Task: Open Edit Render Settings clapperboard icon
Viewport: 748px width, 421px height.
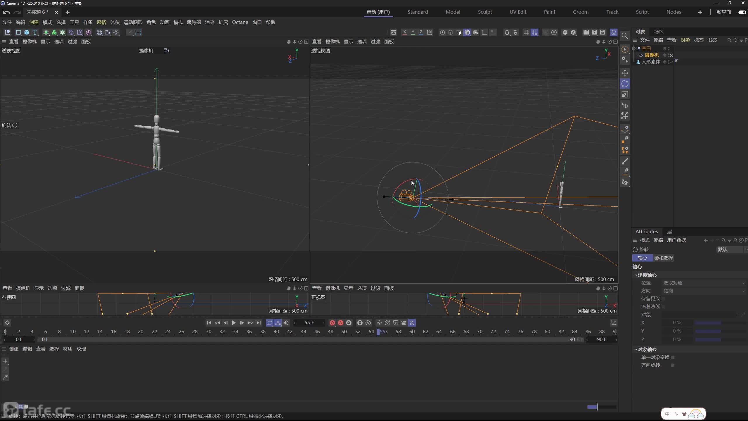Action: tap(602, 32)
